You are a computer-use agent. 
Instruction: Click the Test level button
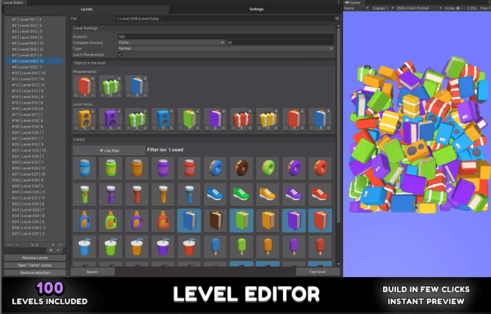point(318,271)
